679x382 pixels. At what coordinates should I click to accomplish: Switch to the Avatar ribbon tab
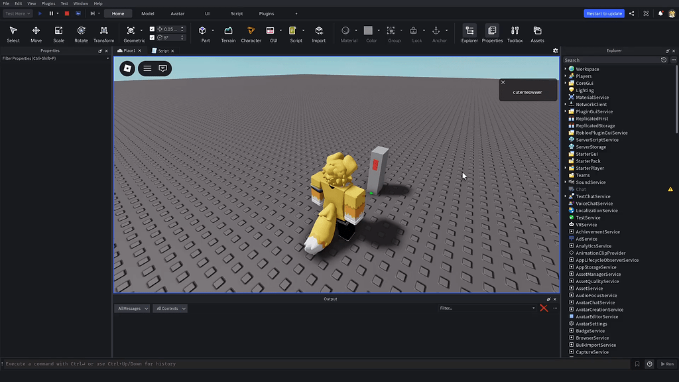pos(178,13)
